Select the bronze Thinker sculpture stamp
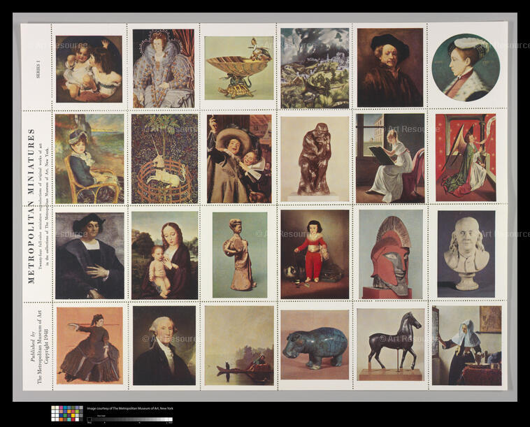 click(315, 159)
